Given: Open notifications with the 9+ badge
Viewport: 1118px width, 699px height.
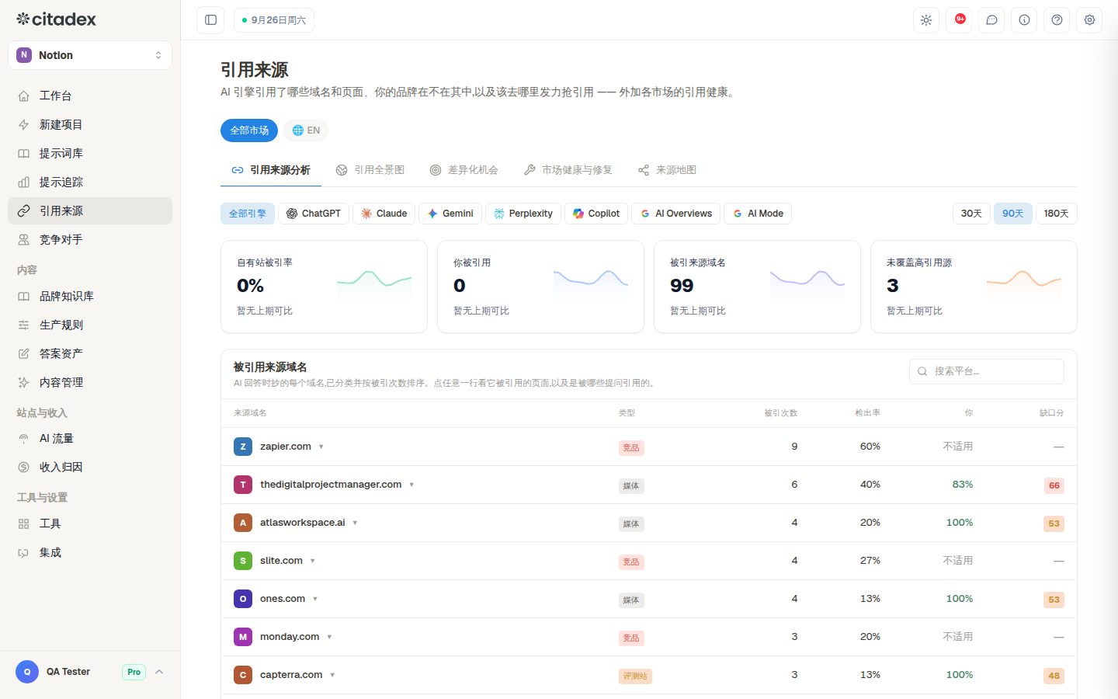Looking at the screenshot, I should point(959,20).
